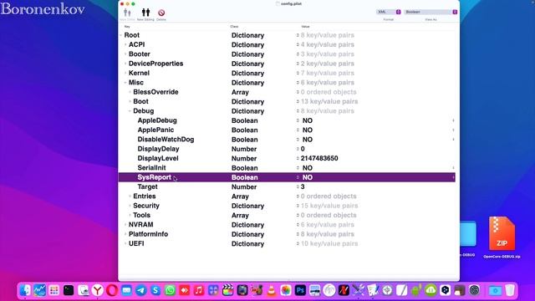
Task: Expand the ACPI dictionary row
Action: click(125, 44)
